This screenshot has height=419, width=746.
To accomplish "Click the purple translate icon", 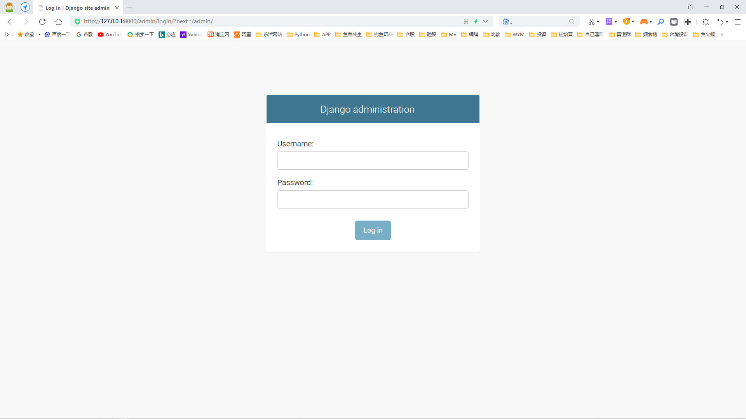I will [609, 22].
